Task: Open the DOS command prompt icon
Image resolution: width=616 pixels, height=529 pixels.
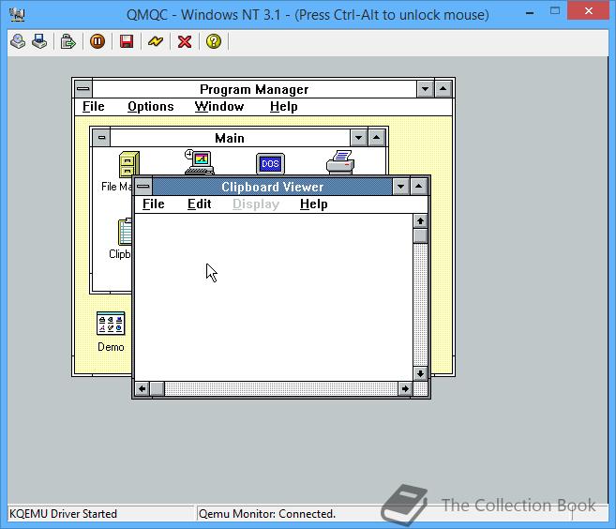Action: pyautogui.click(x=270, y=163)
